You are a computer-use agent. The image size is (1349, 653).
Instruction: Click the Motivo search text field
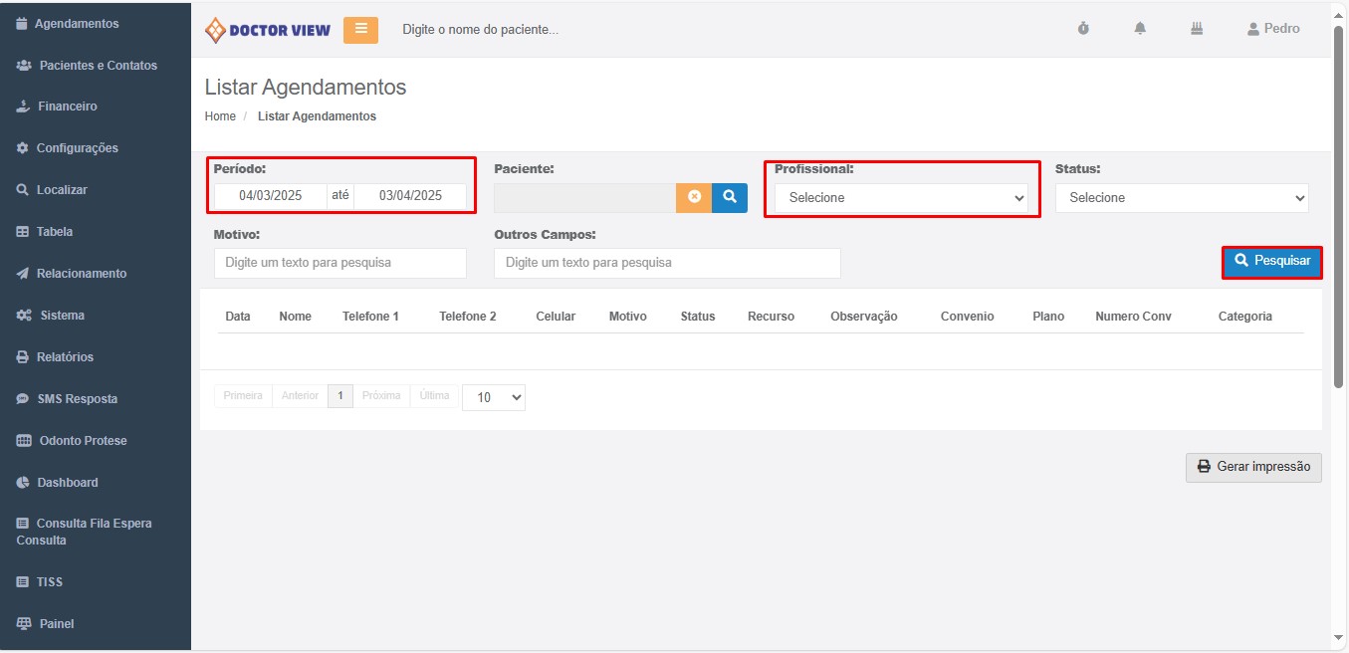(x=339, y=263)
